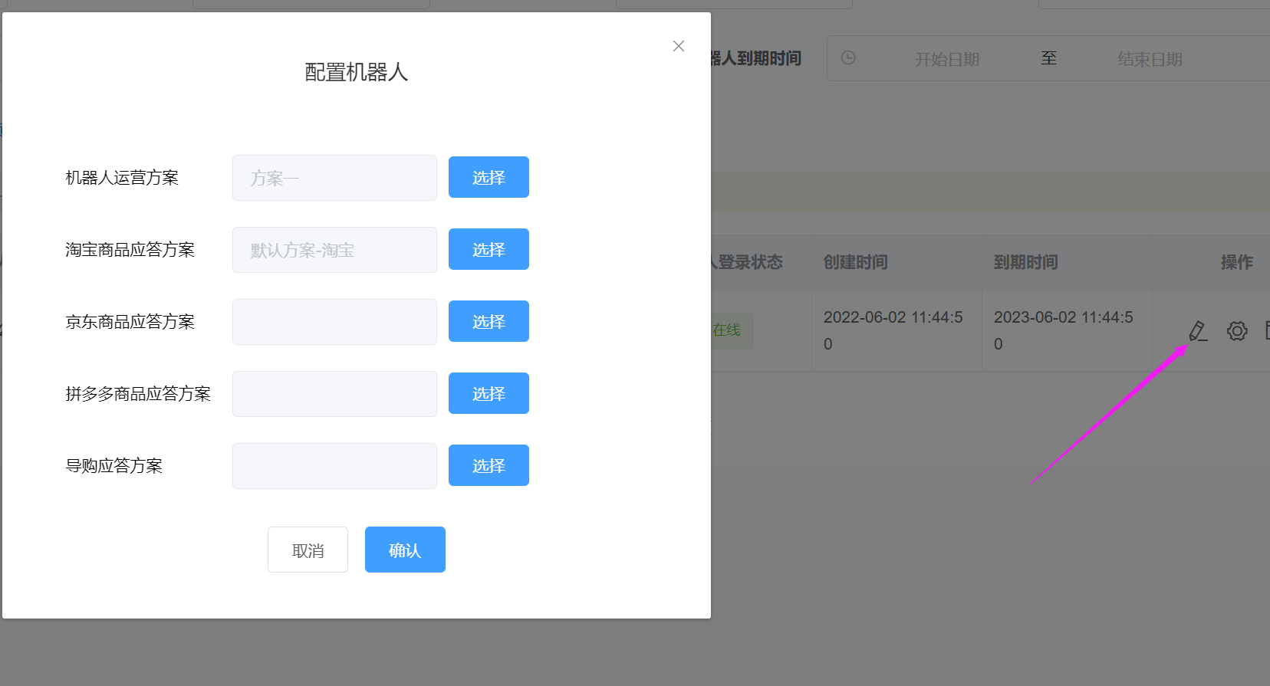The image size is (1270, 686).
Task: Focus the empty 导购应答方案 input field
Action: point(334,466)
